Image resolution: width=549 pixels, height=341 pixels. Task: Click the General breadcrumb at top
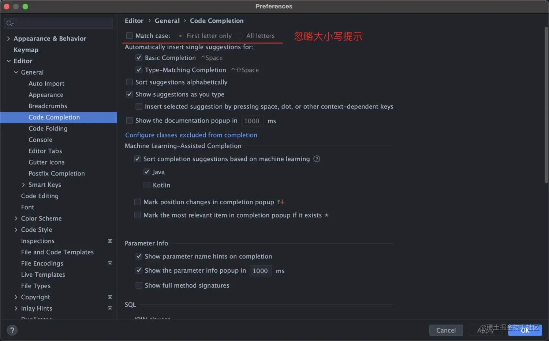pyautogui.click(x=167, y=21)
